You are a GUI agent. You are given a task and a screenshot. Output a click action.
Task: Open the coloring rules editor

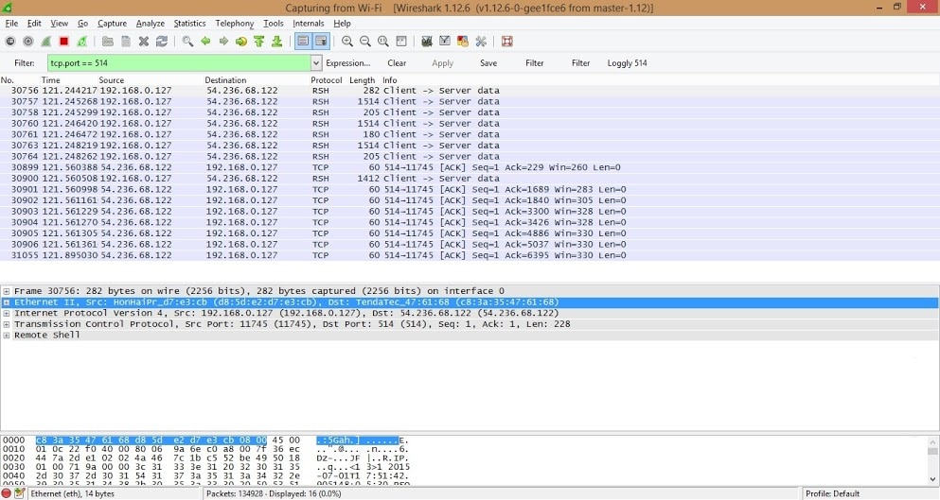click(463, 42)
